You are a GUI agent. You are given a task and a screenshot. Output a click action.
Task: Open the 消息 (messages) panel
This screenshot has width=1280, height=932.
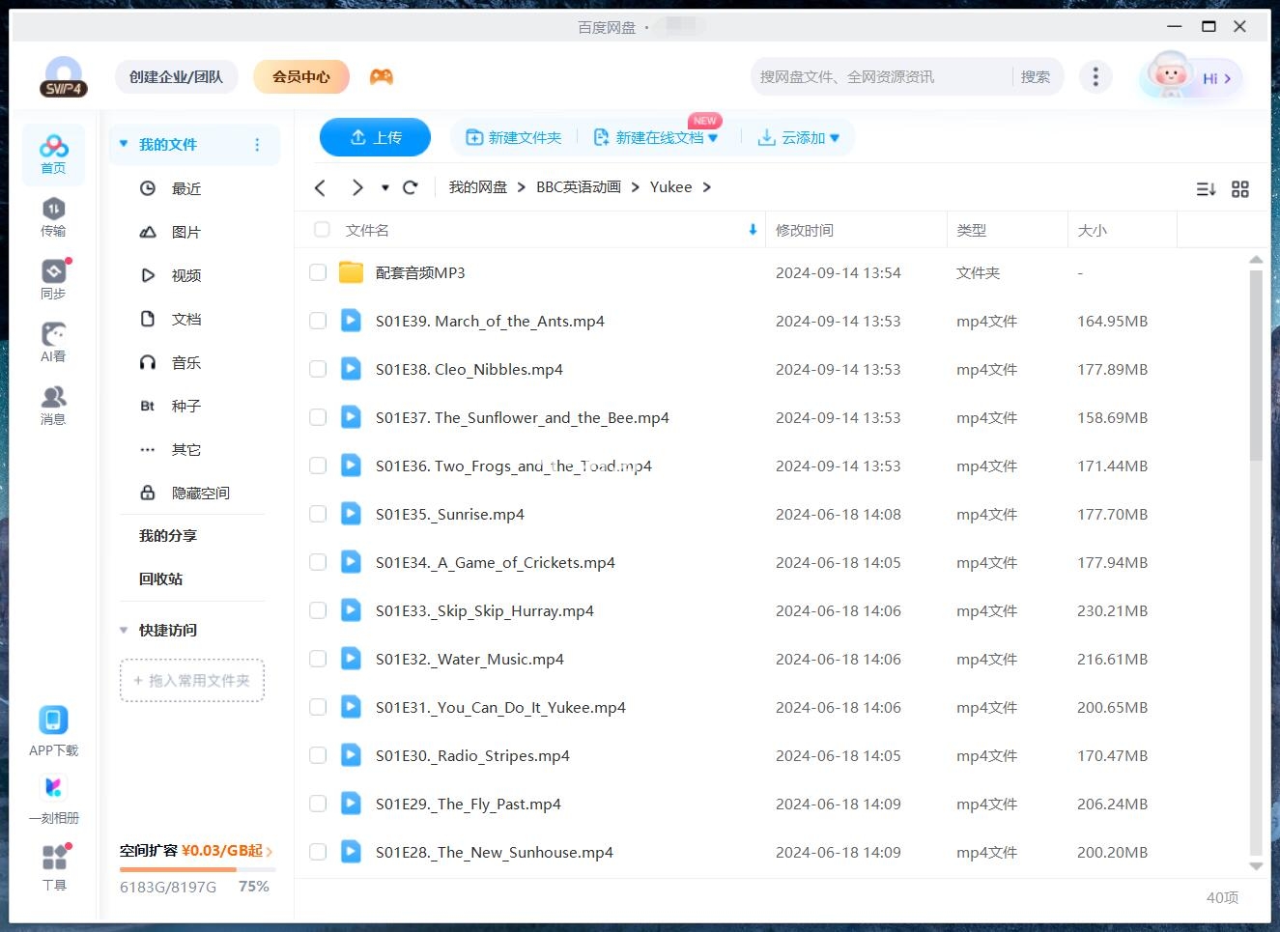[x=53, y=403]
